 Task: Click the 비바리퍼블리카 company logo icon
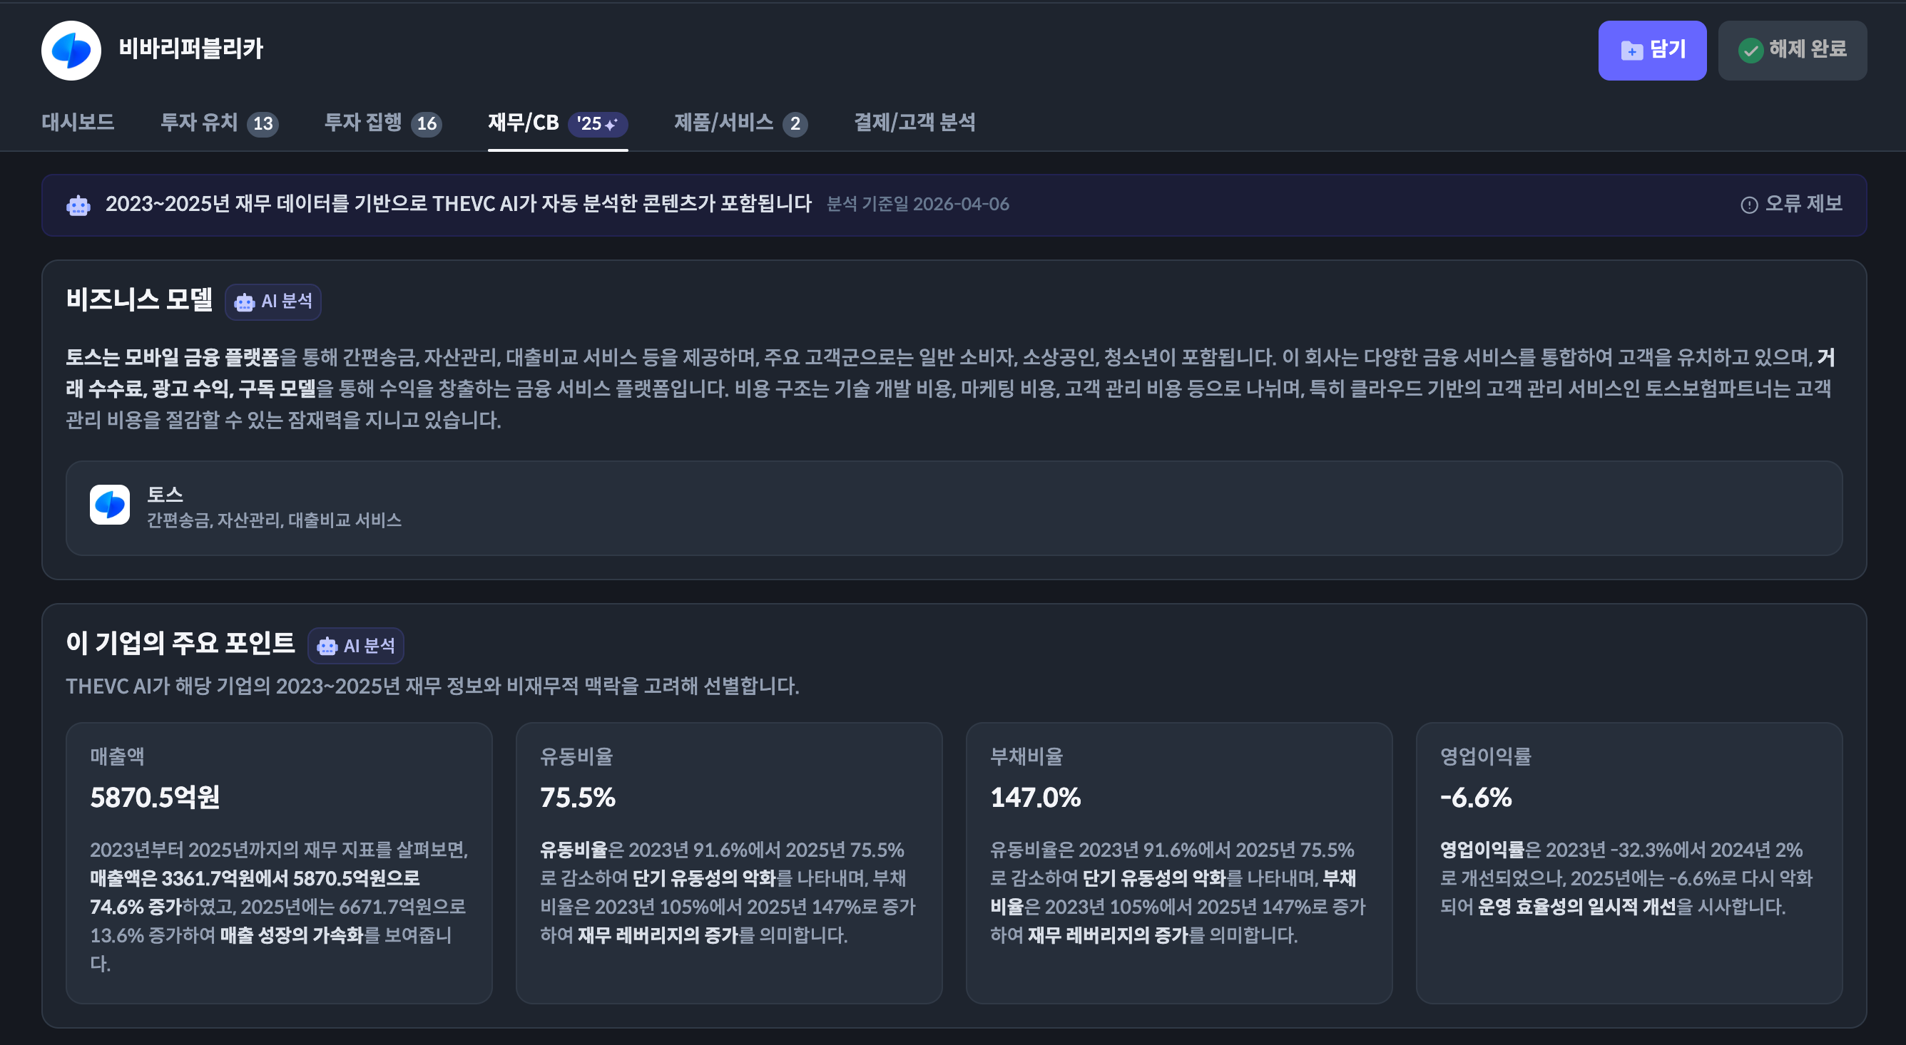point(71,50)
